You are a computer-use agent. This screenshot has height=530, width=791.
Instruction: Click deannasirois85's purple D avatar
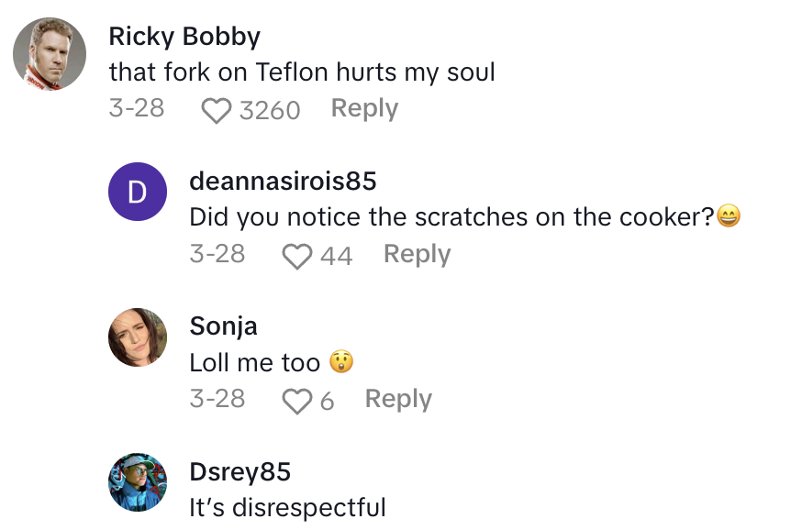(138, 193)
